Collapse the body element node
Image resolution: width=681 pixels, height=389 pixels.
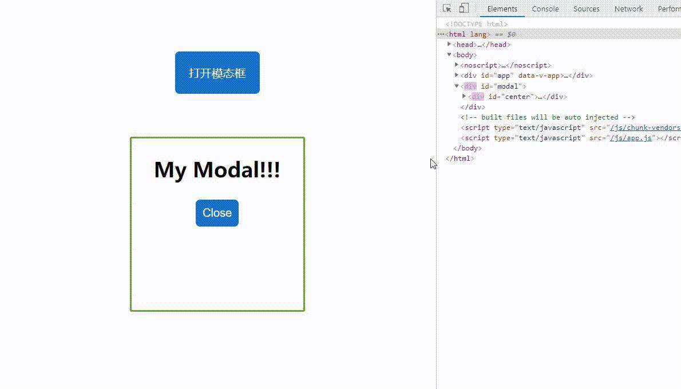[449, 55]
